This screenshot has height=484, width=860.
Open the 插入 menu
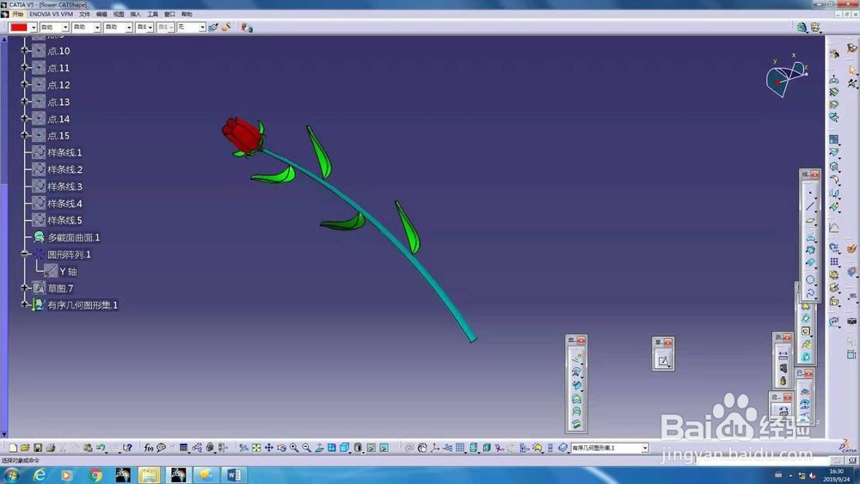(136, 15)
